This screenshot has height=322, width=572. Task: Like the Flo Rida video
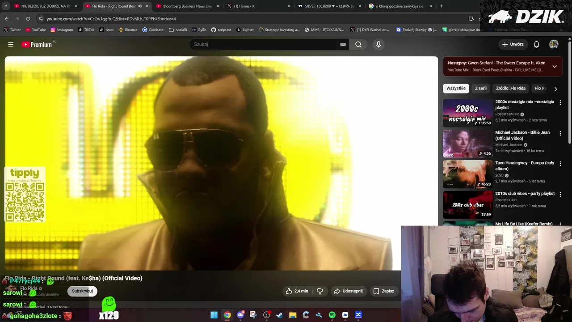pyautogui.click(x=297, y=291)
